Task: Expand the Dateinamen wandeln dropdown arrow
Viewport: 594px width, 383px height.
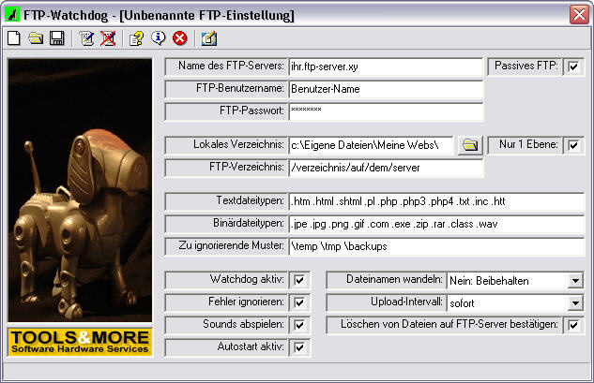Action: [575, 281]
